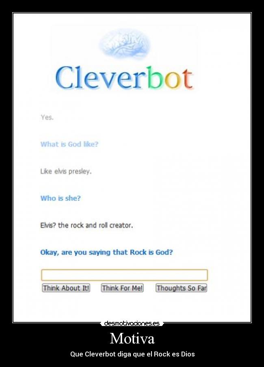Select the "Who is she?" message
This screenshot has height=367, width=264.
coord(61,198)
